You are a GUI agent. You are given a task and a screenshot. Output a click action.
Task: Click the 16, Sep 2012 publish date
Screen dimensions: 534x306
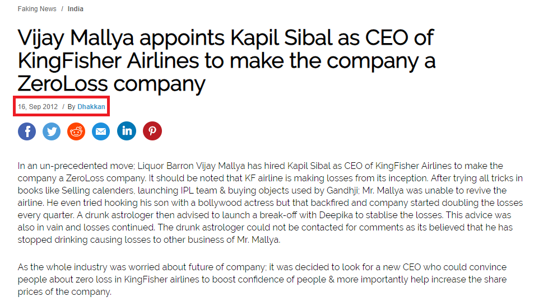click(38, 107)
